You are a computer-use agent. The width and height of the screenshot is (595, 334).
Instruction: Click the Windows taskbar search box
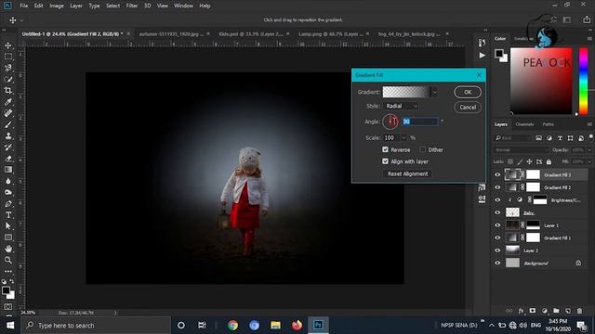pos(96,326)
